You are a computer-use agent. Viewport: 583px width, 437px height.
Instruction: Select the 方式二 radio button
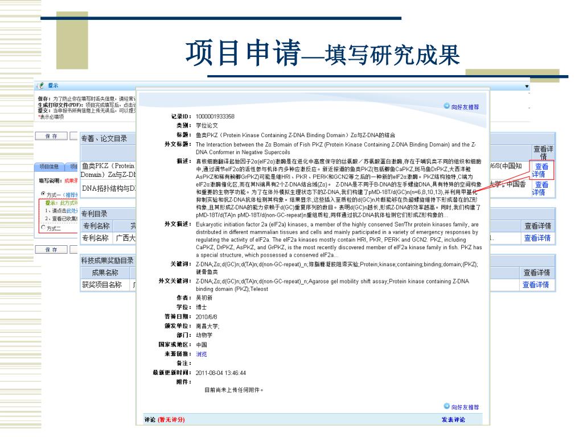(x=43, y=228)
